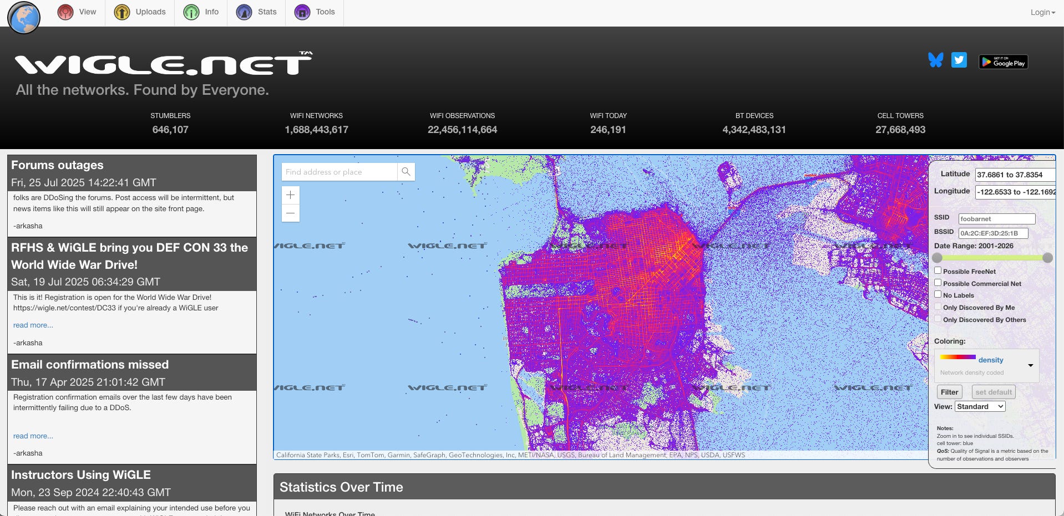Image resolution: width=1064 pixels, height=516 pixels.
Task: Click the Find address or place field
Action: [340, 172]
